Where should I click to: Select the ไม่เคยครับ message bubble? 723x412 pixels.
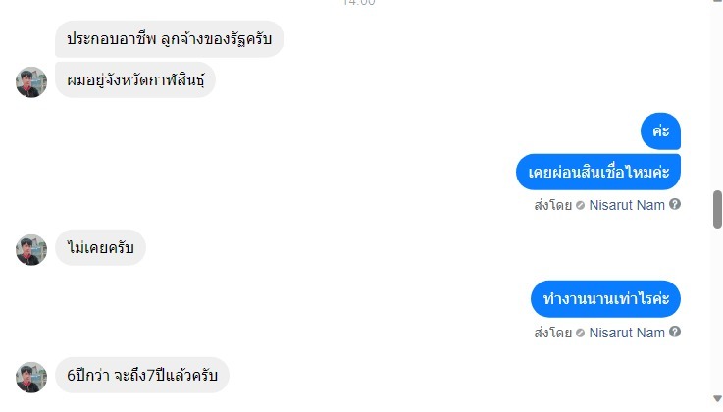pos(100,249)
